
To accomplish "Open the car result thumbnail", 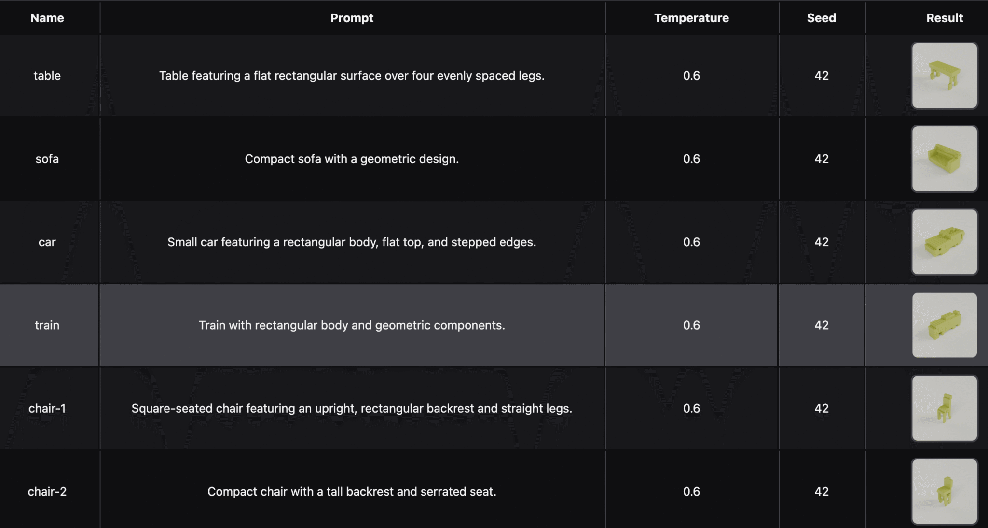I will [944, 242].
